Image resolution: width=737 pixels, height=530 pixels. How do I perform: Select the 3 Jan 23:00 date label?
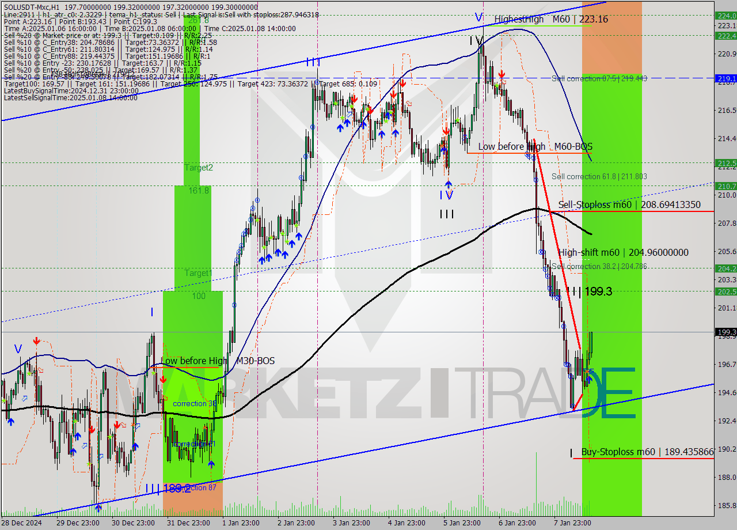pos(351,523)
